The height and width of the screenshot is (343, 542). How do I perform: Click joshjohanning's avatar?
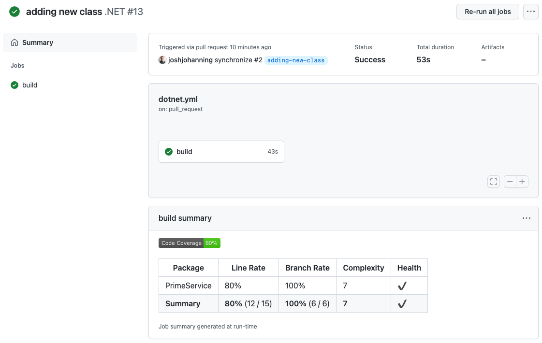(162, 59)
